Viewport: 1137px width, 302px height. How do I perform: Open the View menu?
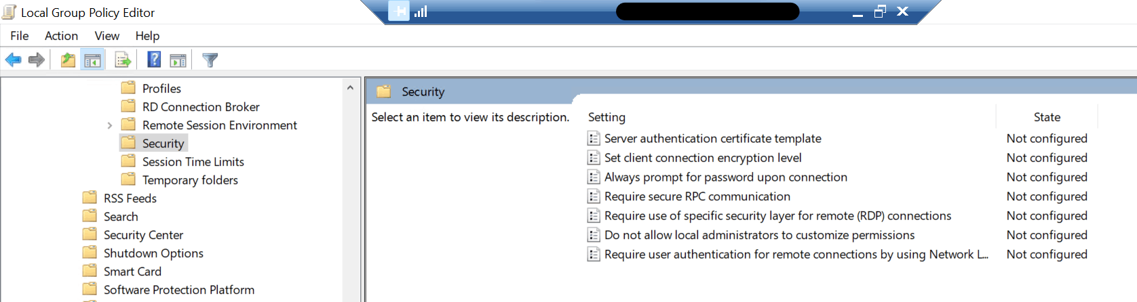[107, 36]
